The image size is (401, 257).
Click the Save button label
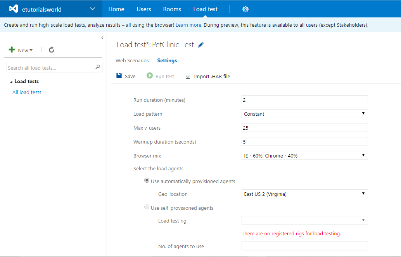point(130,76)
